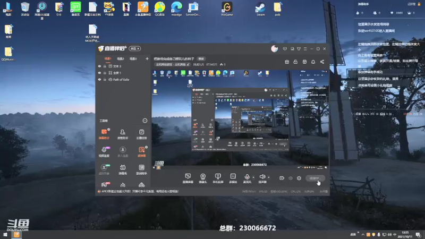This screenshot has width=425, height=239.
Task: Toggle lock on Path of Exile source
Action: pos(105,80)
